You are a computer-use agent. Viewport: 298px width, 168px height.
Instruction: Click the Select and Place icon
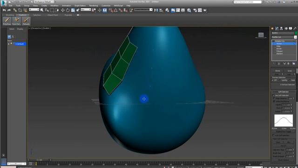(78, 10)
